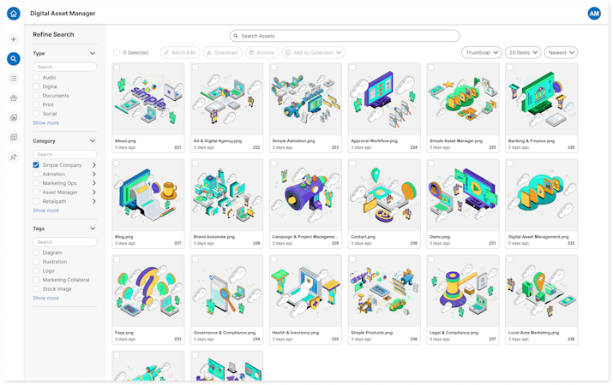The width and height of the screenshot is (613, 385).
Task: Open the Blog.png thumbnail
Action: coord(148,195)
